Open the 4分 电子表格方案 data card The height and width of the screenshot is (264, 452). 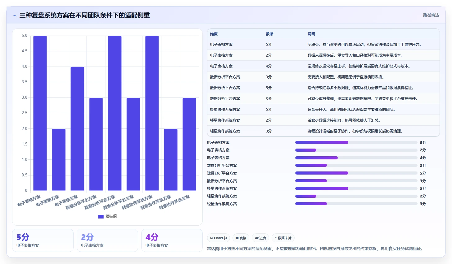172,240
